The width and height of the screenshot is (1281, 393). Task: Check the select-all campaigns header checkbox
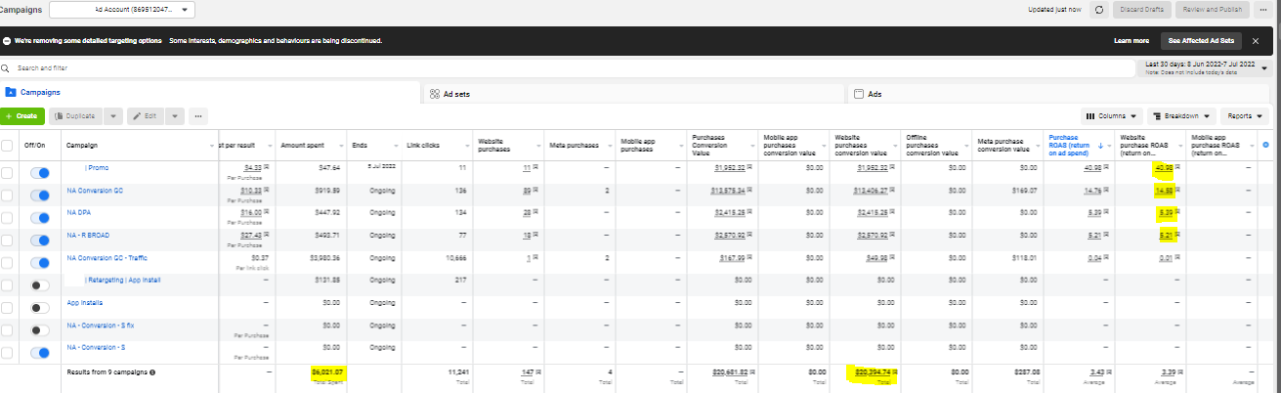click(x=9, y=146)
